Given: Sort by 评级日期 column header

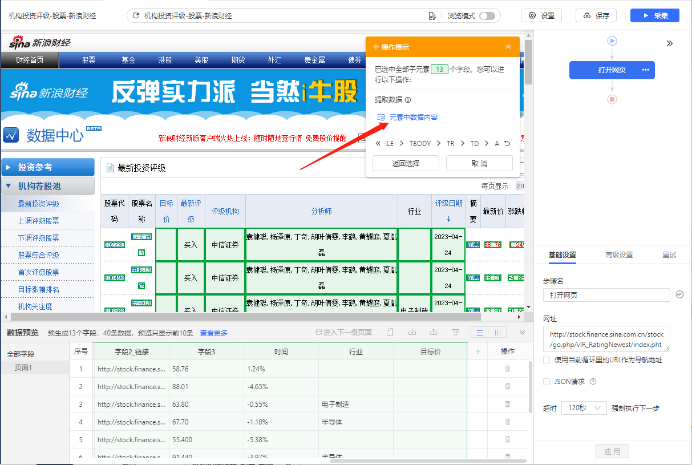Looking at the screenshot, I should click(x=448, y=211).
